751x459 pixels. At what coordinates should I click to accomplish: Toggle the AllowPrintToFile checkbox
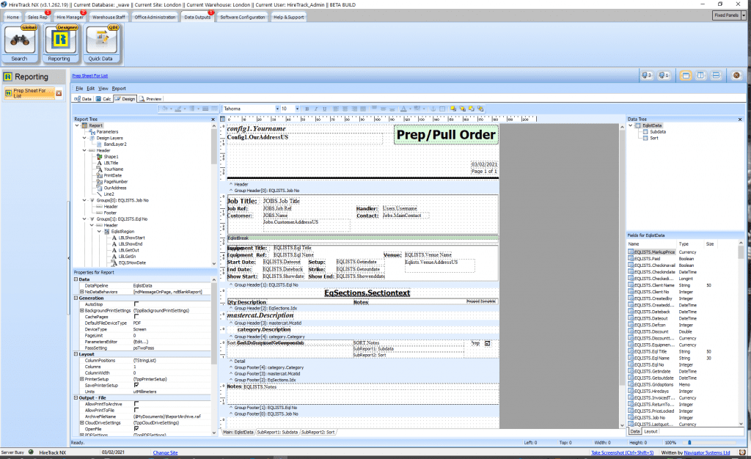pyautogui.click(x=136, y=410)
